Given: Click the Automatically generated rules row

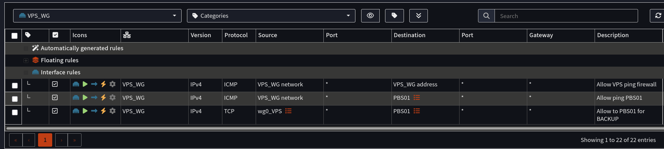Looking at the screenshot, I should [335, 48].
